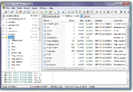Click the database tree scroll-up arrow
Viewport: 133px width, 92px height.
pos(40,16)
